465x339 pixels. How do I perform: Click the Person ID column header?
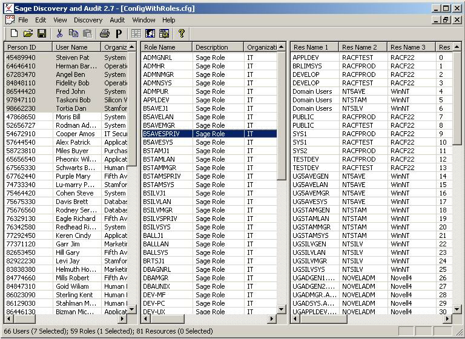click(x=28, y=47)
